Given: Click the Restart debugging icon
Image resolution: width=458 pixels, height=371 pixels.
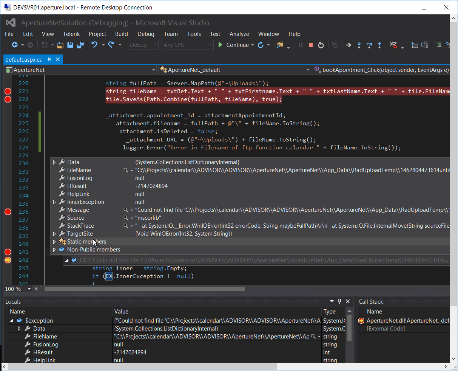Looking at the screenshot, I should tap(321, 45).
